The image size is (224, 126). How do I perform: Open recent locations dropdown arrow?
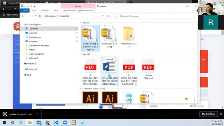click(33, 16)
